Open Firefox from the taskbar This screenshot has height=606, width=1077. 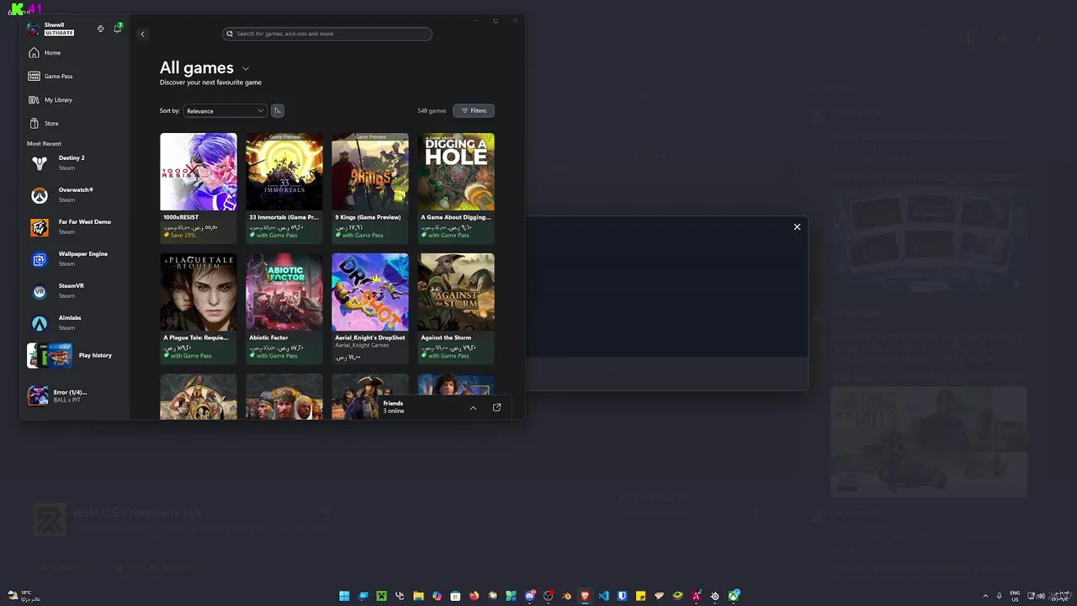click(x=474, y=596)
